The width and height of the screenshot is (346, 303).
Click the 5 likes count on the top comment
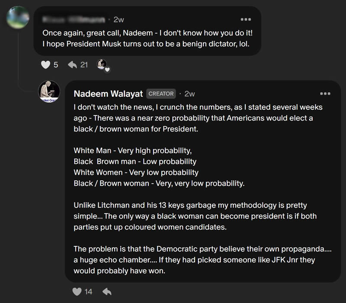pyautogui.click(x=56, y=65)
